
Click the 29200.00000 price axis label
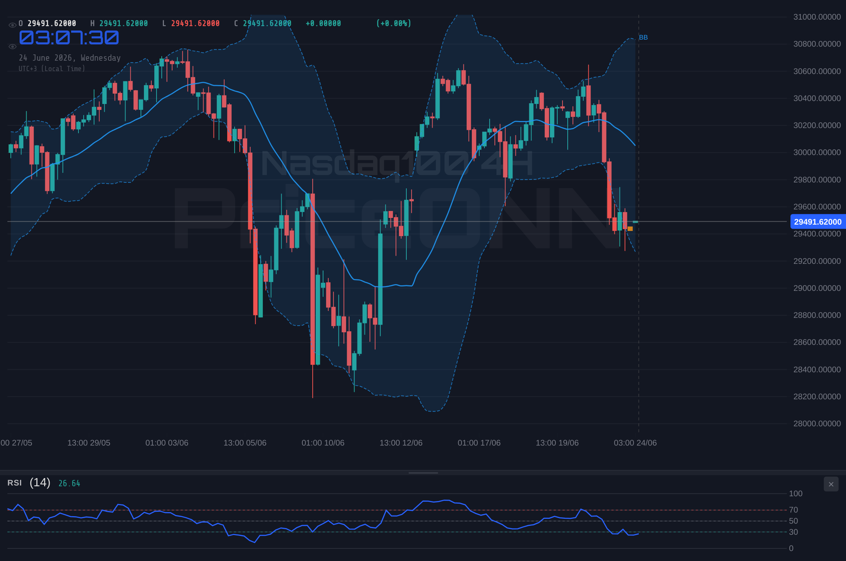817,261
